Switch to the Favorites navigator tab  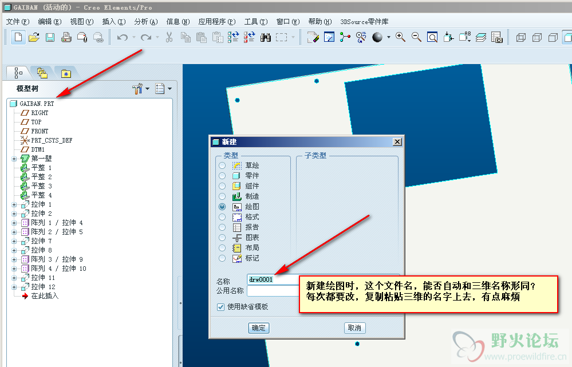tap(66, 74)
